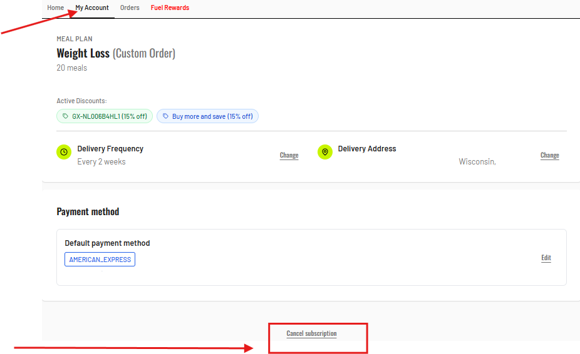580x354 pixels.
Task: Click the Delivery Frequency clock icon
Action: (x=64, y=152)
